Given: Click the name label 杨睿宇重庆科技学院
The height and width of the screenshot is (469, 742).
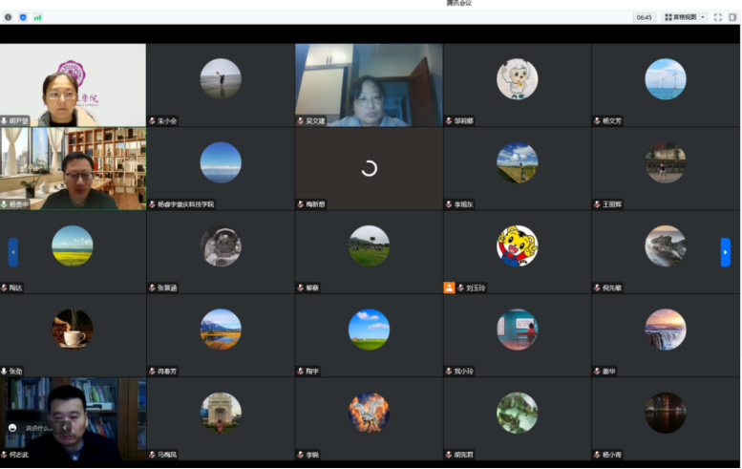Looking at the screenshot, I should [x=185, y=204].
